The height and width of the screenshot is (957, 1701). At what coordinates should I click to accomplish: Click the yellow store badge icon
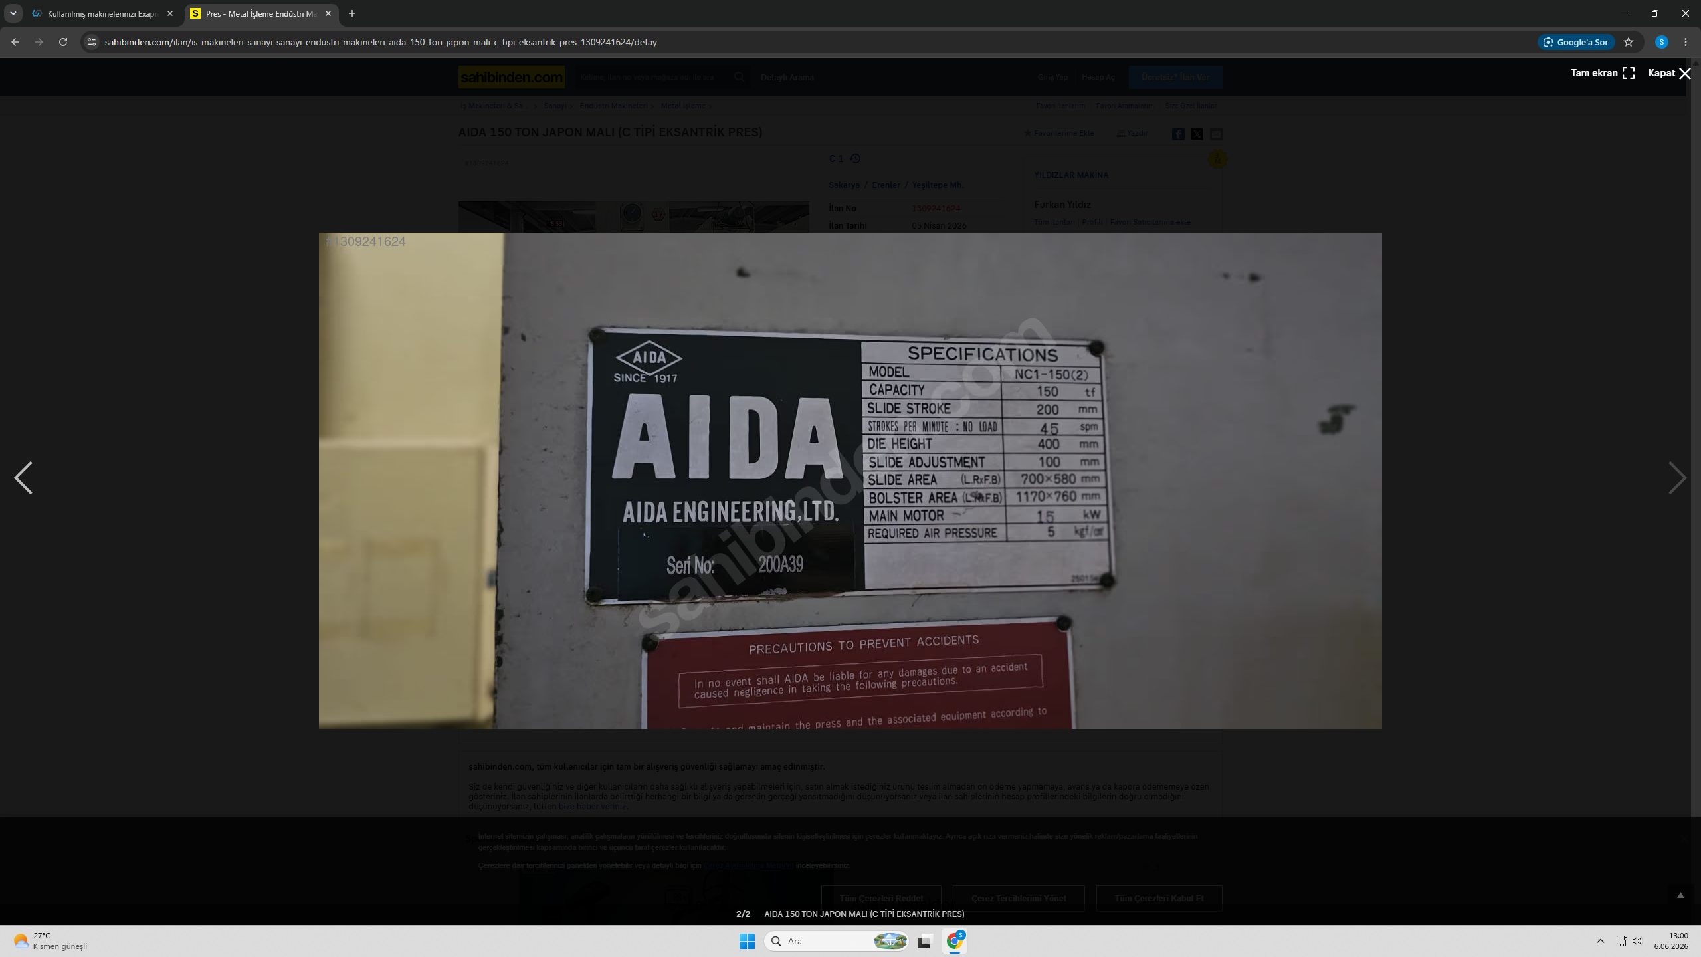[x=1217, y=159]
